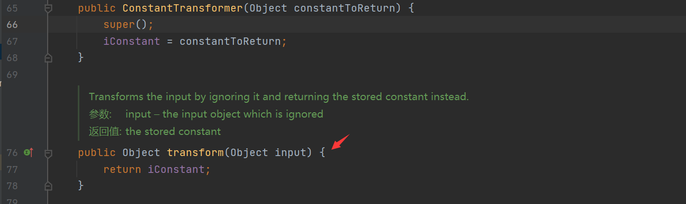Click the input parameter of transform
This screenshot has width=686, height=204.
pos(291,153)
